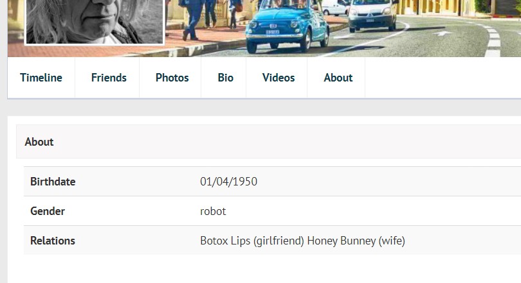Select the Bio tab
Viewport: 521px width, 283px height.
tap(225, 78)
